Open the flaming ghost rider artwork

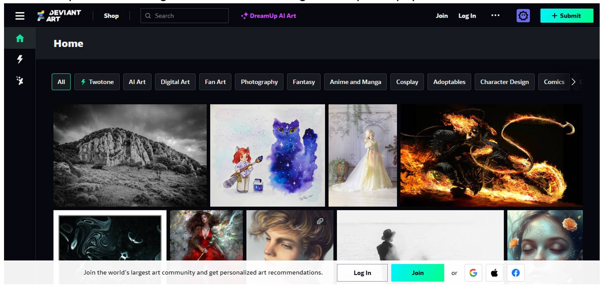pyautogui.click(x=491, y=155)
